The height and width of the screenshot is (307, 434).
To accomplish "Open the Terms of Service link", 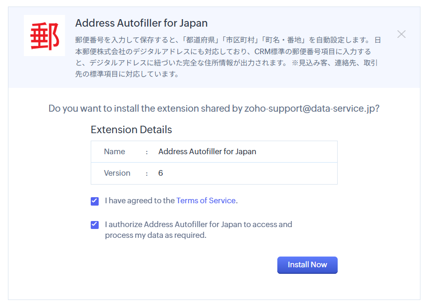I will pos(206,200).
